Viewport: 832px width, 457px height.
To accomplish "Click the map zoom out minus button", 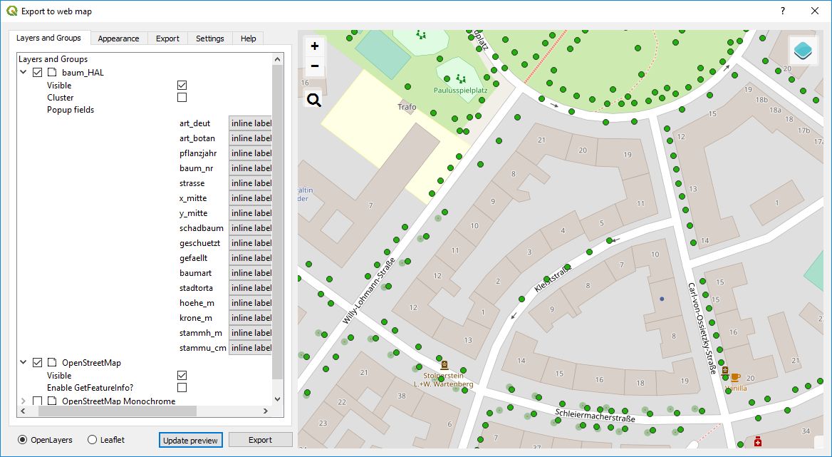I will tap(314, 67).
